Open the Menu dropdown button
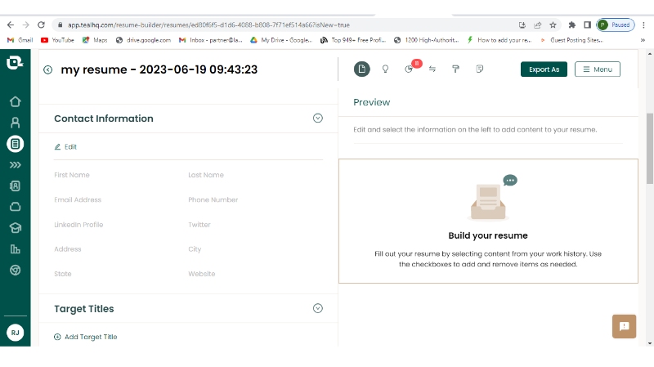The height and width of the screenshot is (367, 654). point(597,69)
